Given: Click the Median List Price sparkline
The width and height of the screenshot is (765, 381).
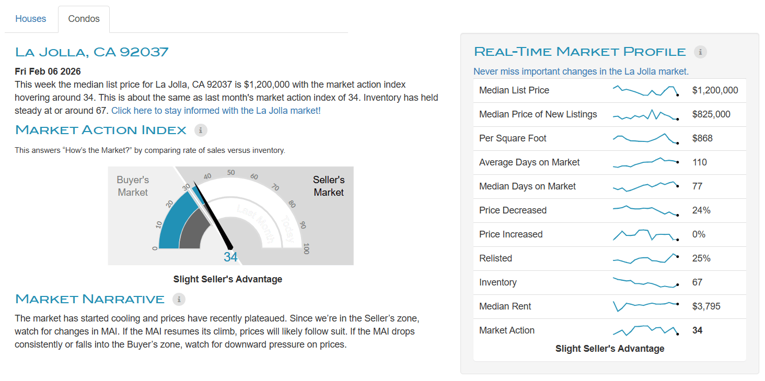Looking at the screenshot, I should (645, 90).
